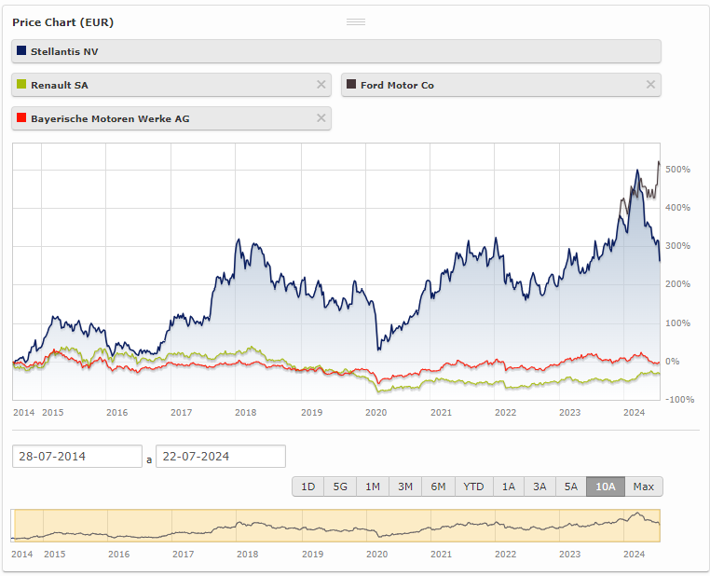Click the range navigator highlighted area
This screenshot has height=576, width=710.
(x=337, y=526)
